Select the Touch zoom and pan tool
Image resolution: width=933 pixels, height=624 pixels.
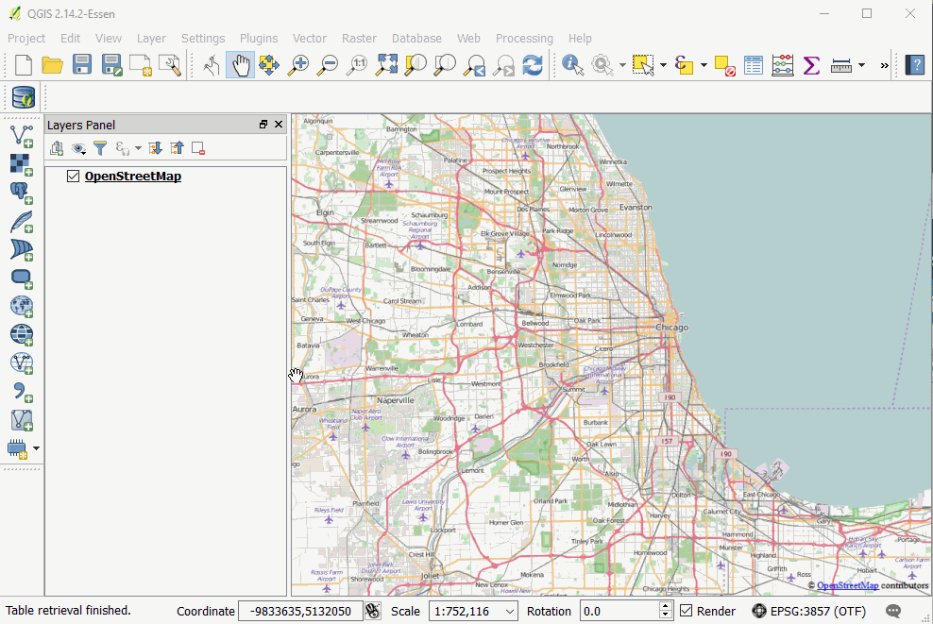pyautogui.click(x=212, y=64)
